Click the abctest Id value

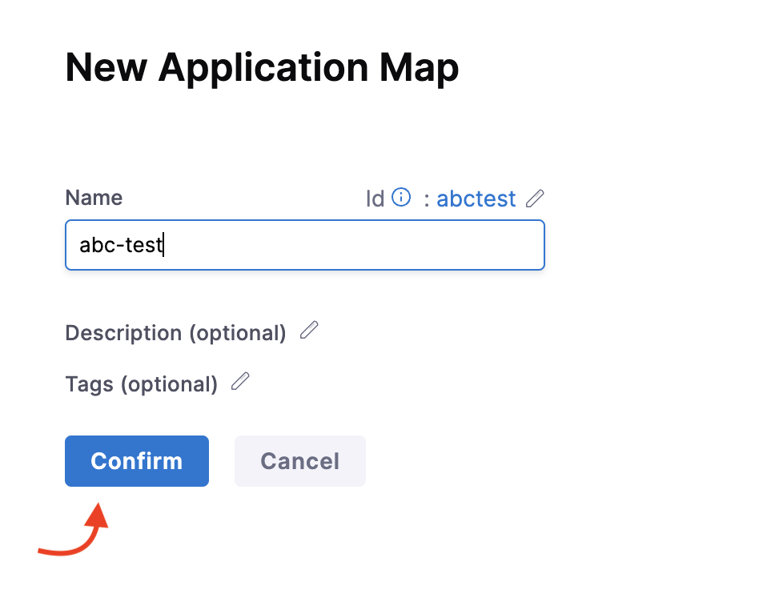[476, 199]
